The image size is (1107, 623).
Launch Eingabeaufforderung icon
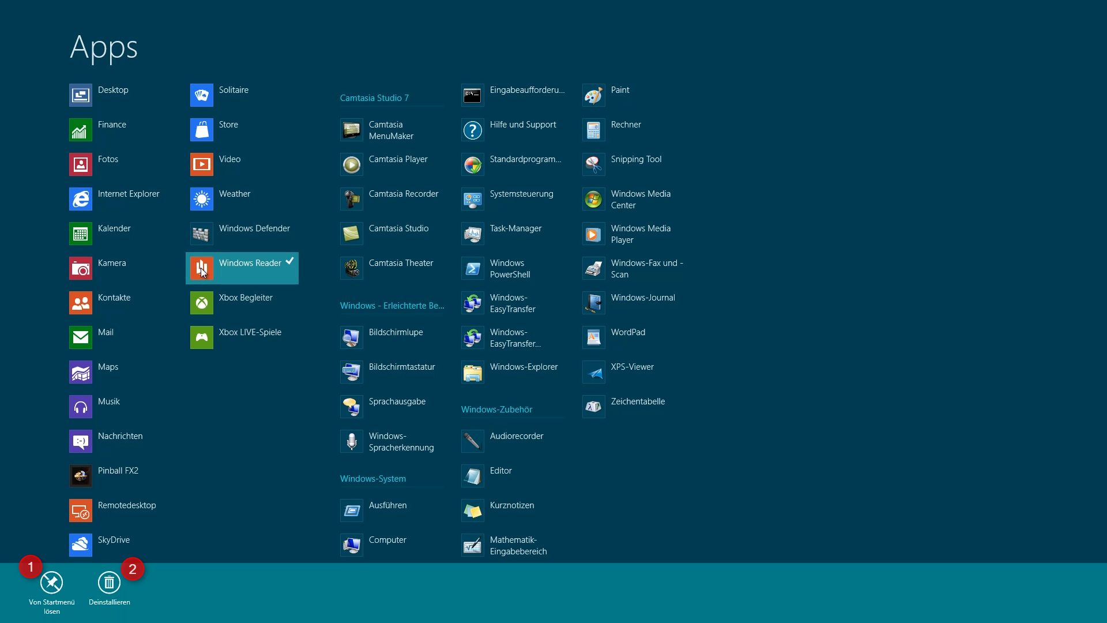click(x=473, y=95)
